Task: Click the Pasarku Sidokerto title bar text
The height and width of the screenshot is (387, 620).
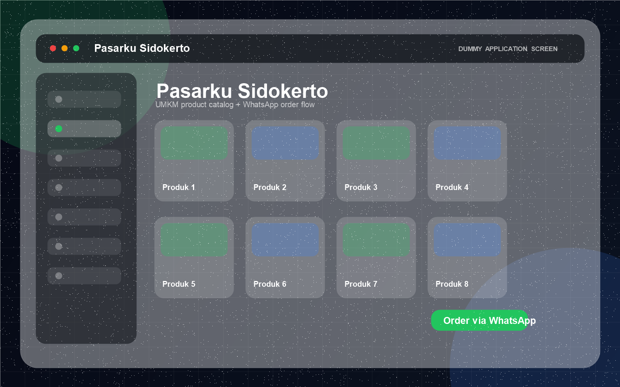Action: point(142,48)
